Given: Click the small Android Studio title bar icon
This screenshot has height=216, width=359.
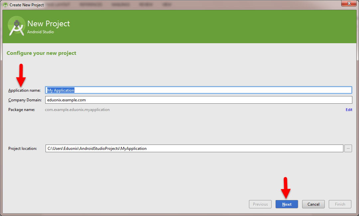Looking at the screenshot, I should tap(5, 5).
